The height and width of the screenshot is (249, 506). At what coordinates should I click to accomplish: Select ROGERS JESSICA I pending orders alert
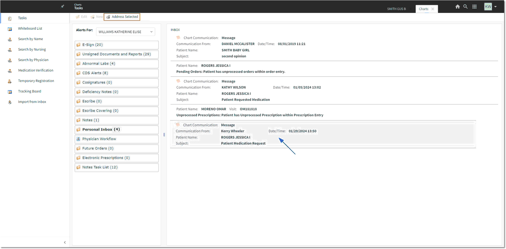334,69
